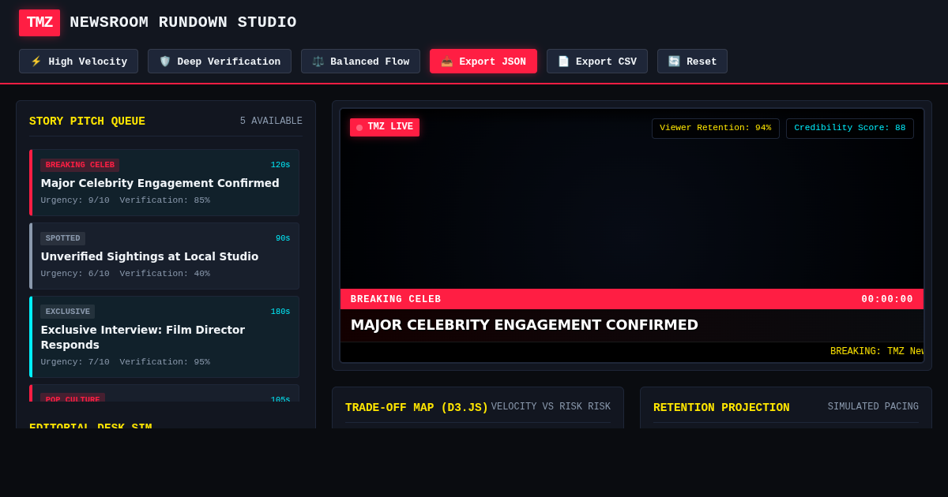Click the Velocity vs Risk label

[551, 407]
